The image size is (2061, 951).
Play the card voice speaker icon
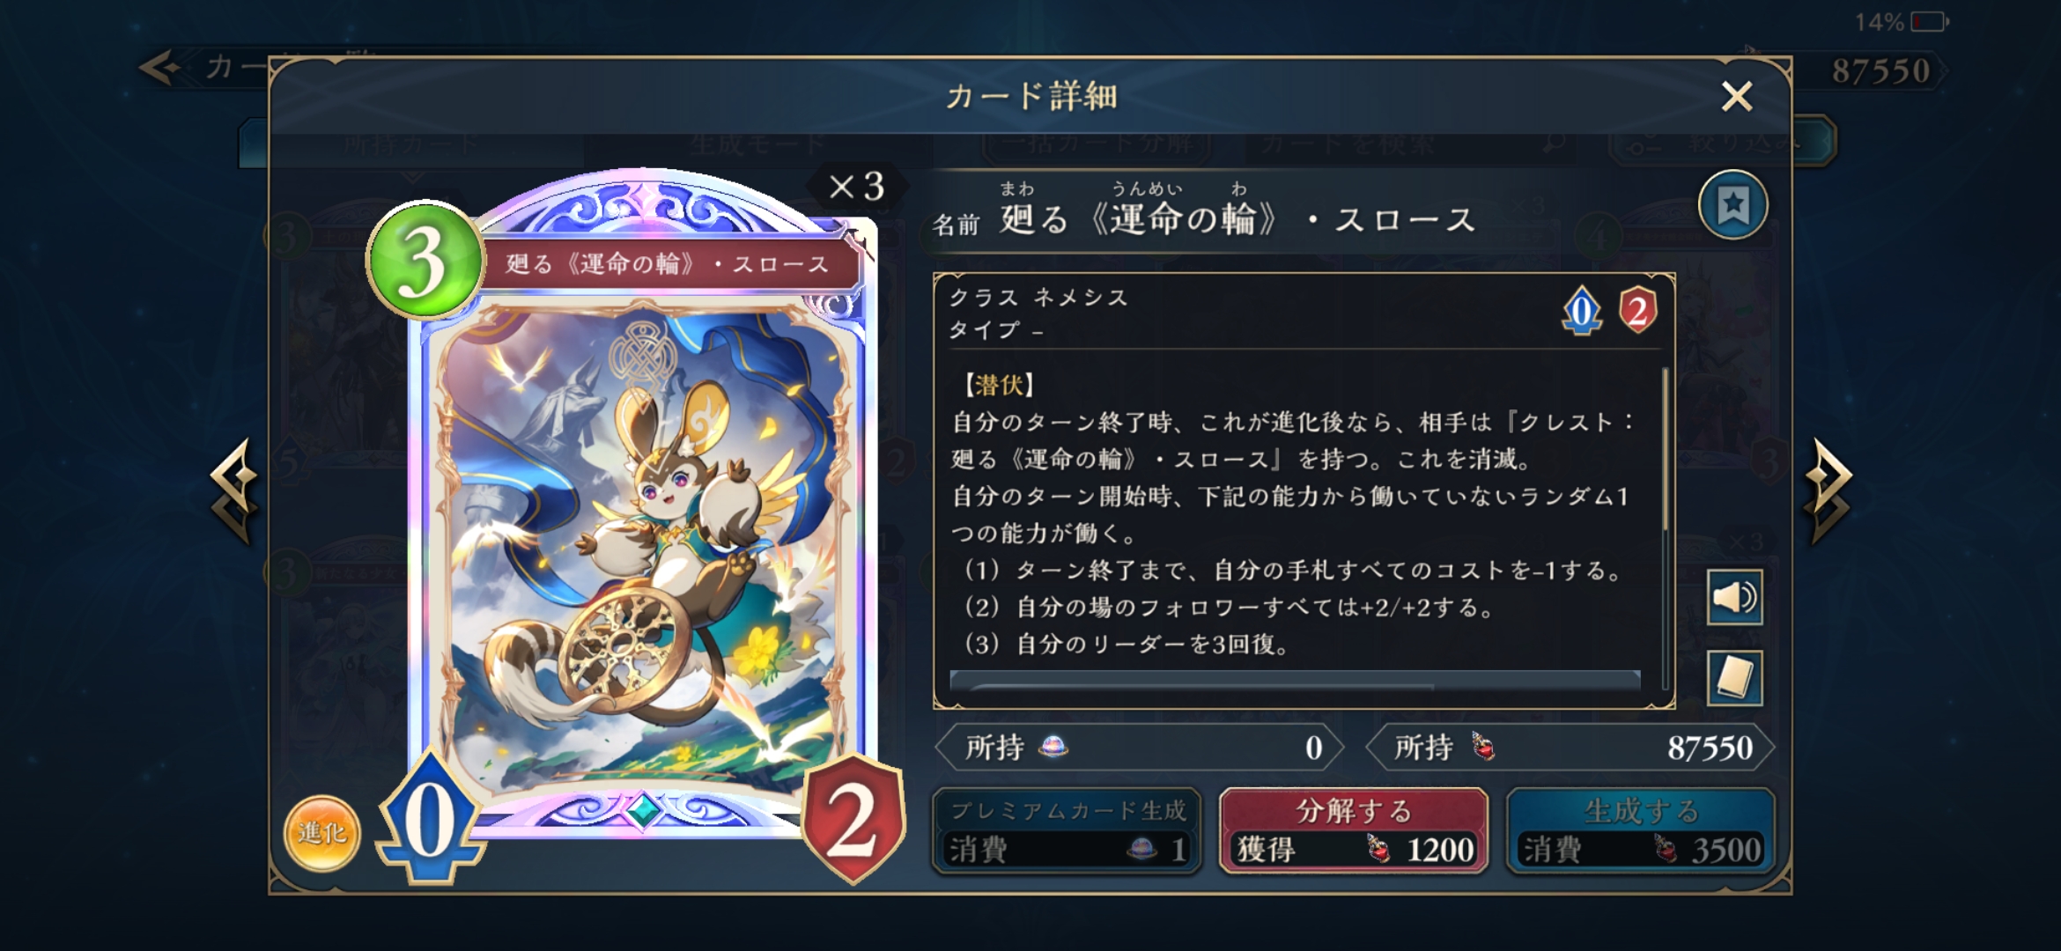[1734, 598]
